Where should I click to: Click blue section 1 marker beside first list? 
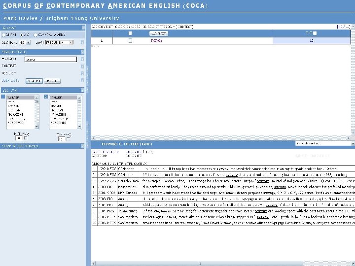click(x=3, y=97)
